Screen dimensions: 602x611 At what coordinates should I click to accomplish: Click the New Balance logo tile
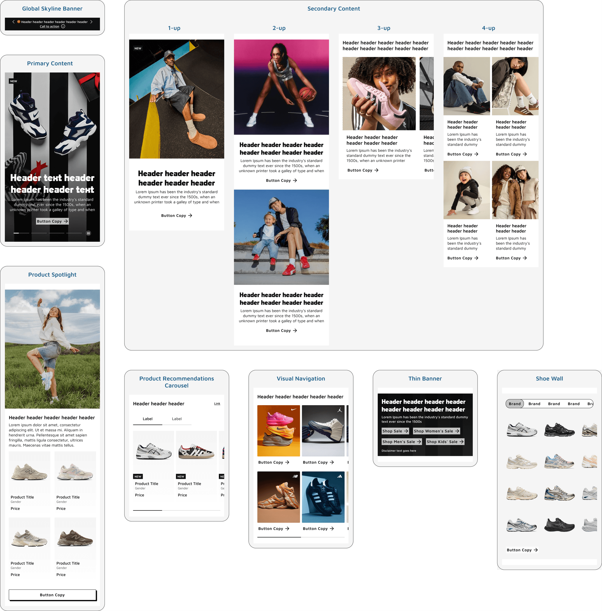click(x=279, y=497)
